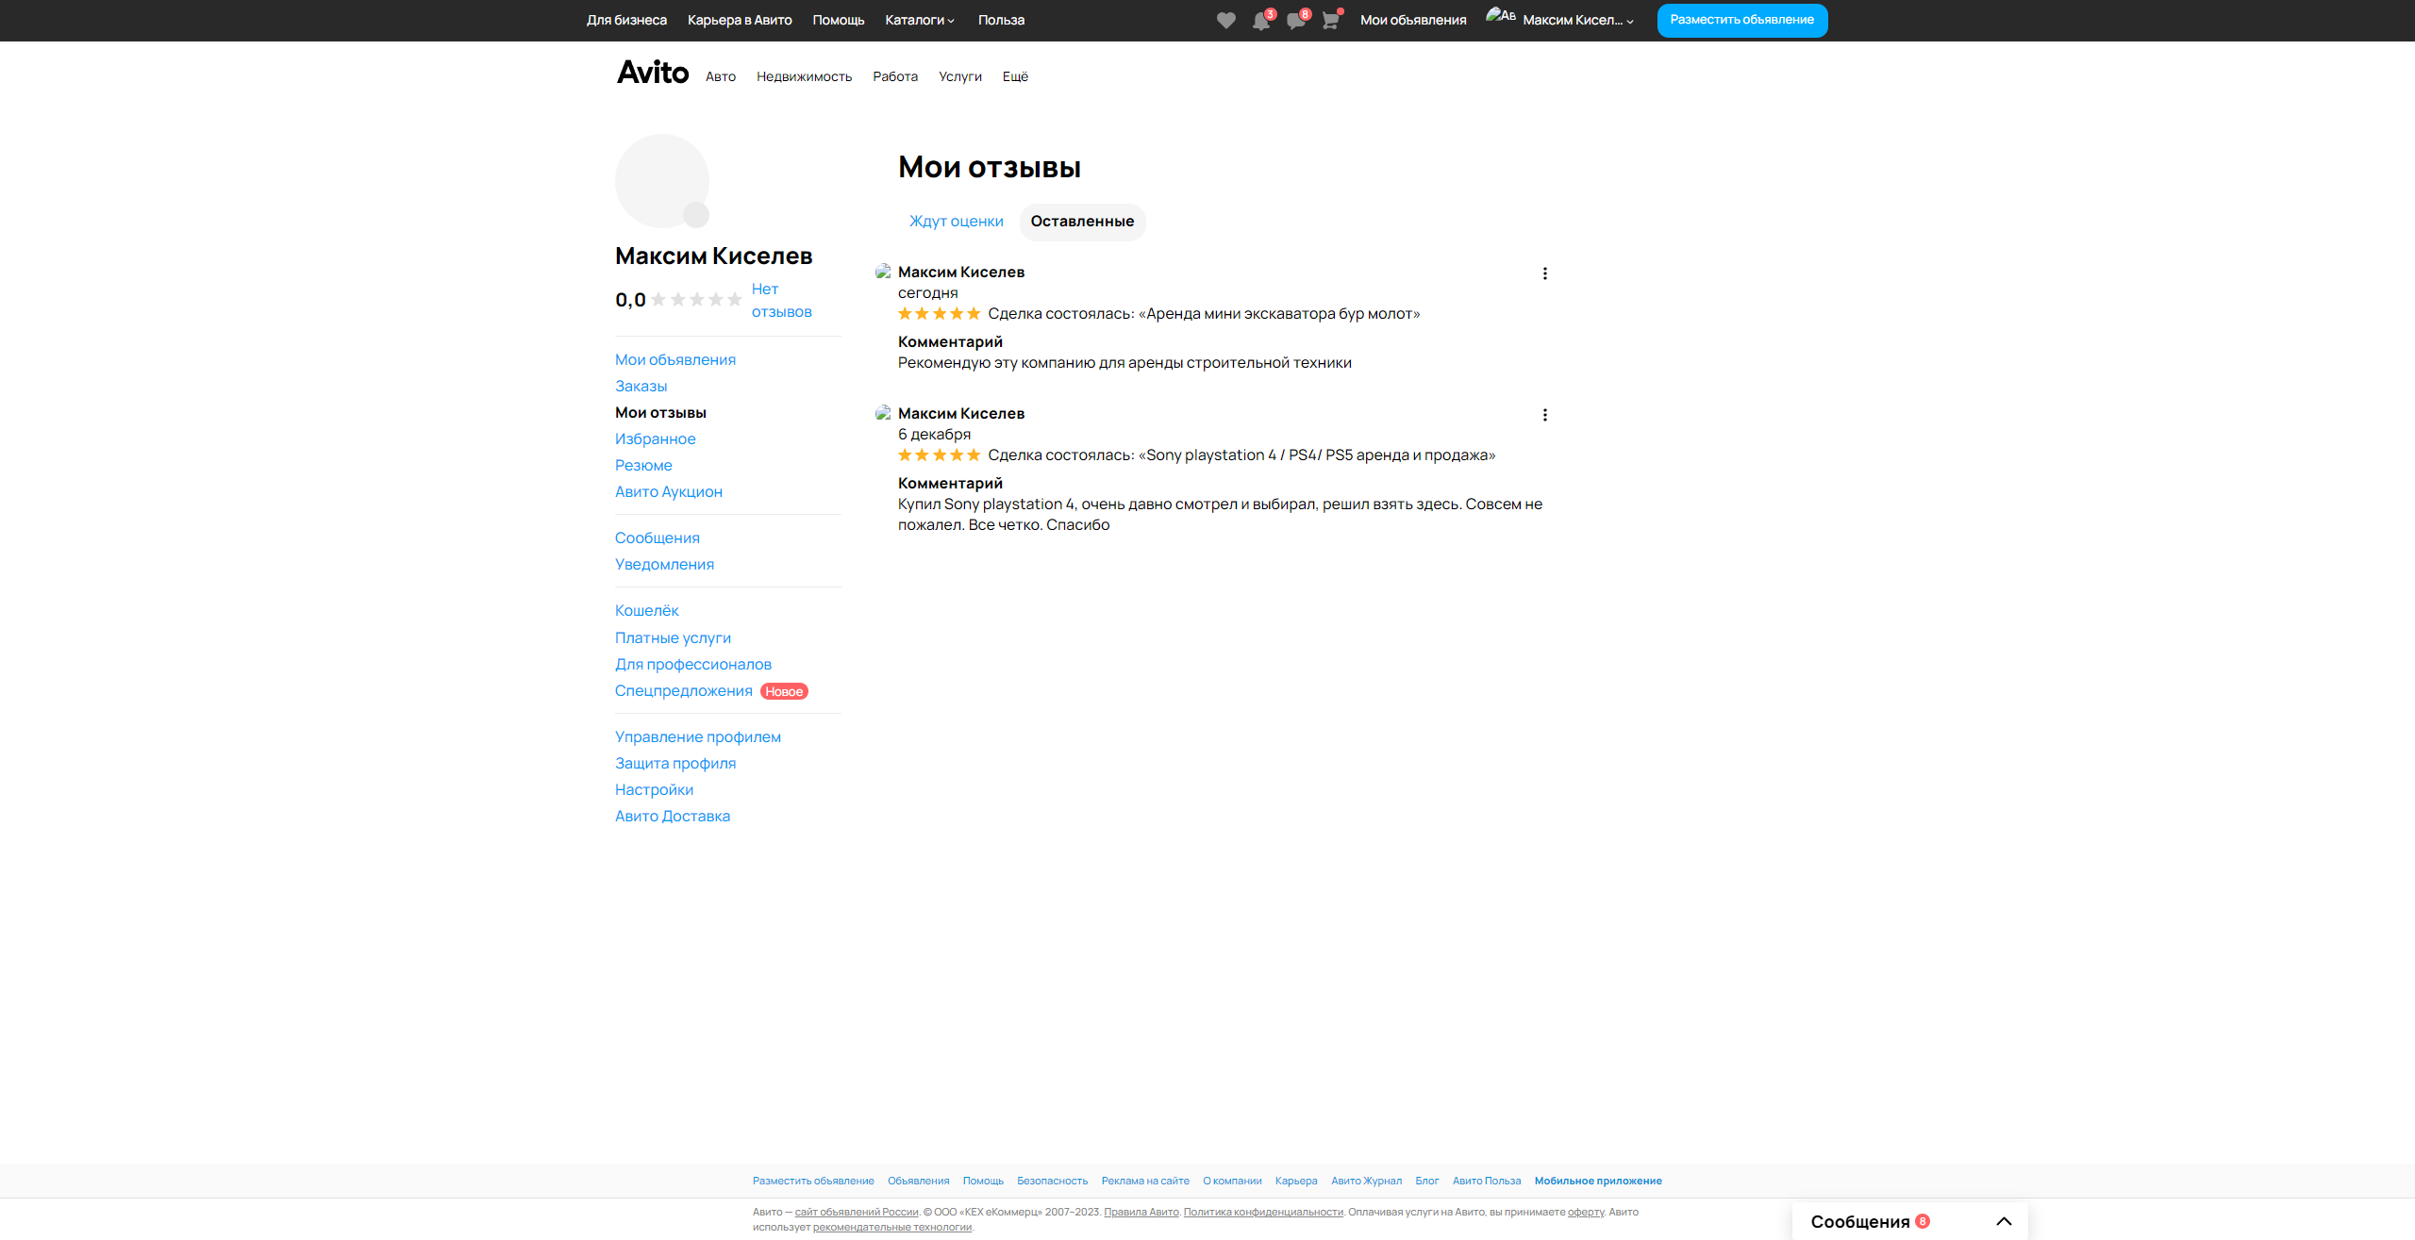Screen dimensions: 2415x1240
Task: Click the rating stars under profile name
Action: [x=696, y=300]
